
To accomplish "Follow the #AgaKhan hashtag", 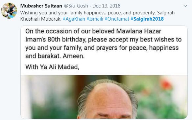I will click(x=74, y=19).
